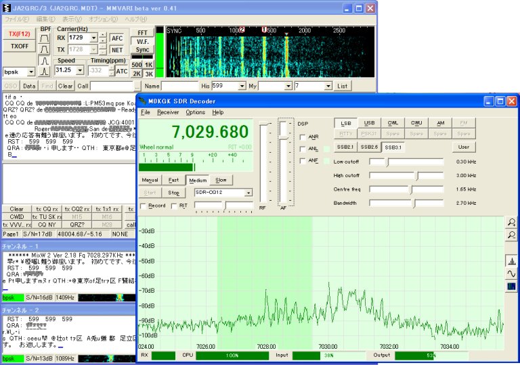Select waterfall display icon in SDR Decoder
Screen dimensions: 520x365
pos(511,286)
